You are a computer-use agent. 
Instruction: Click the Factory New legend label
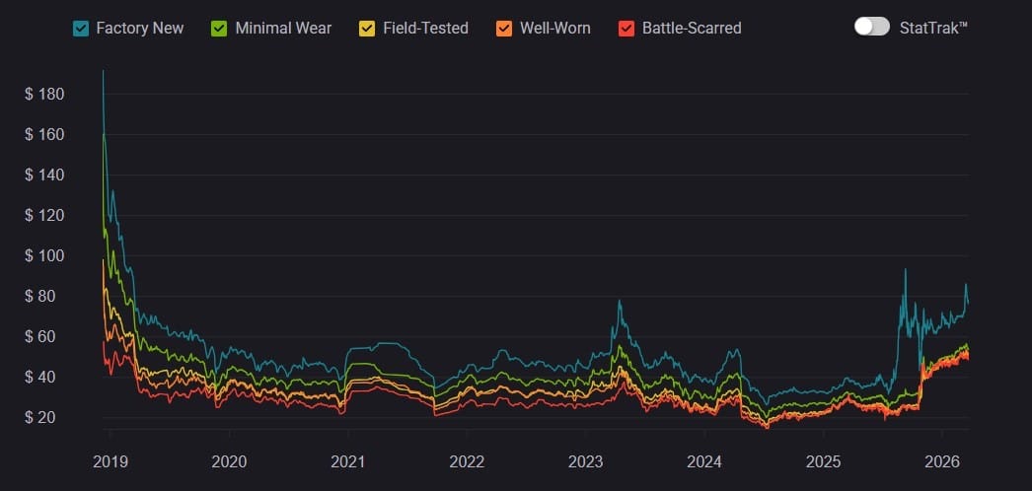click(139, 29)
